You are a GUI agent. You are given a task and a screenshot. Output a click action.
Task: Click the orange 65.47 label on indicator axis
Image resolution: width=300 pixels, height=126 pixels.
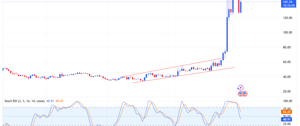287,111
